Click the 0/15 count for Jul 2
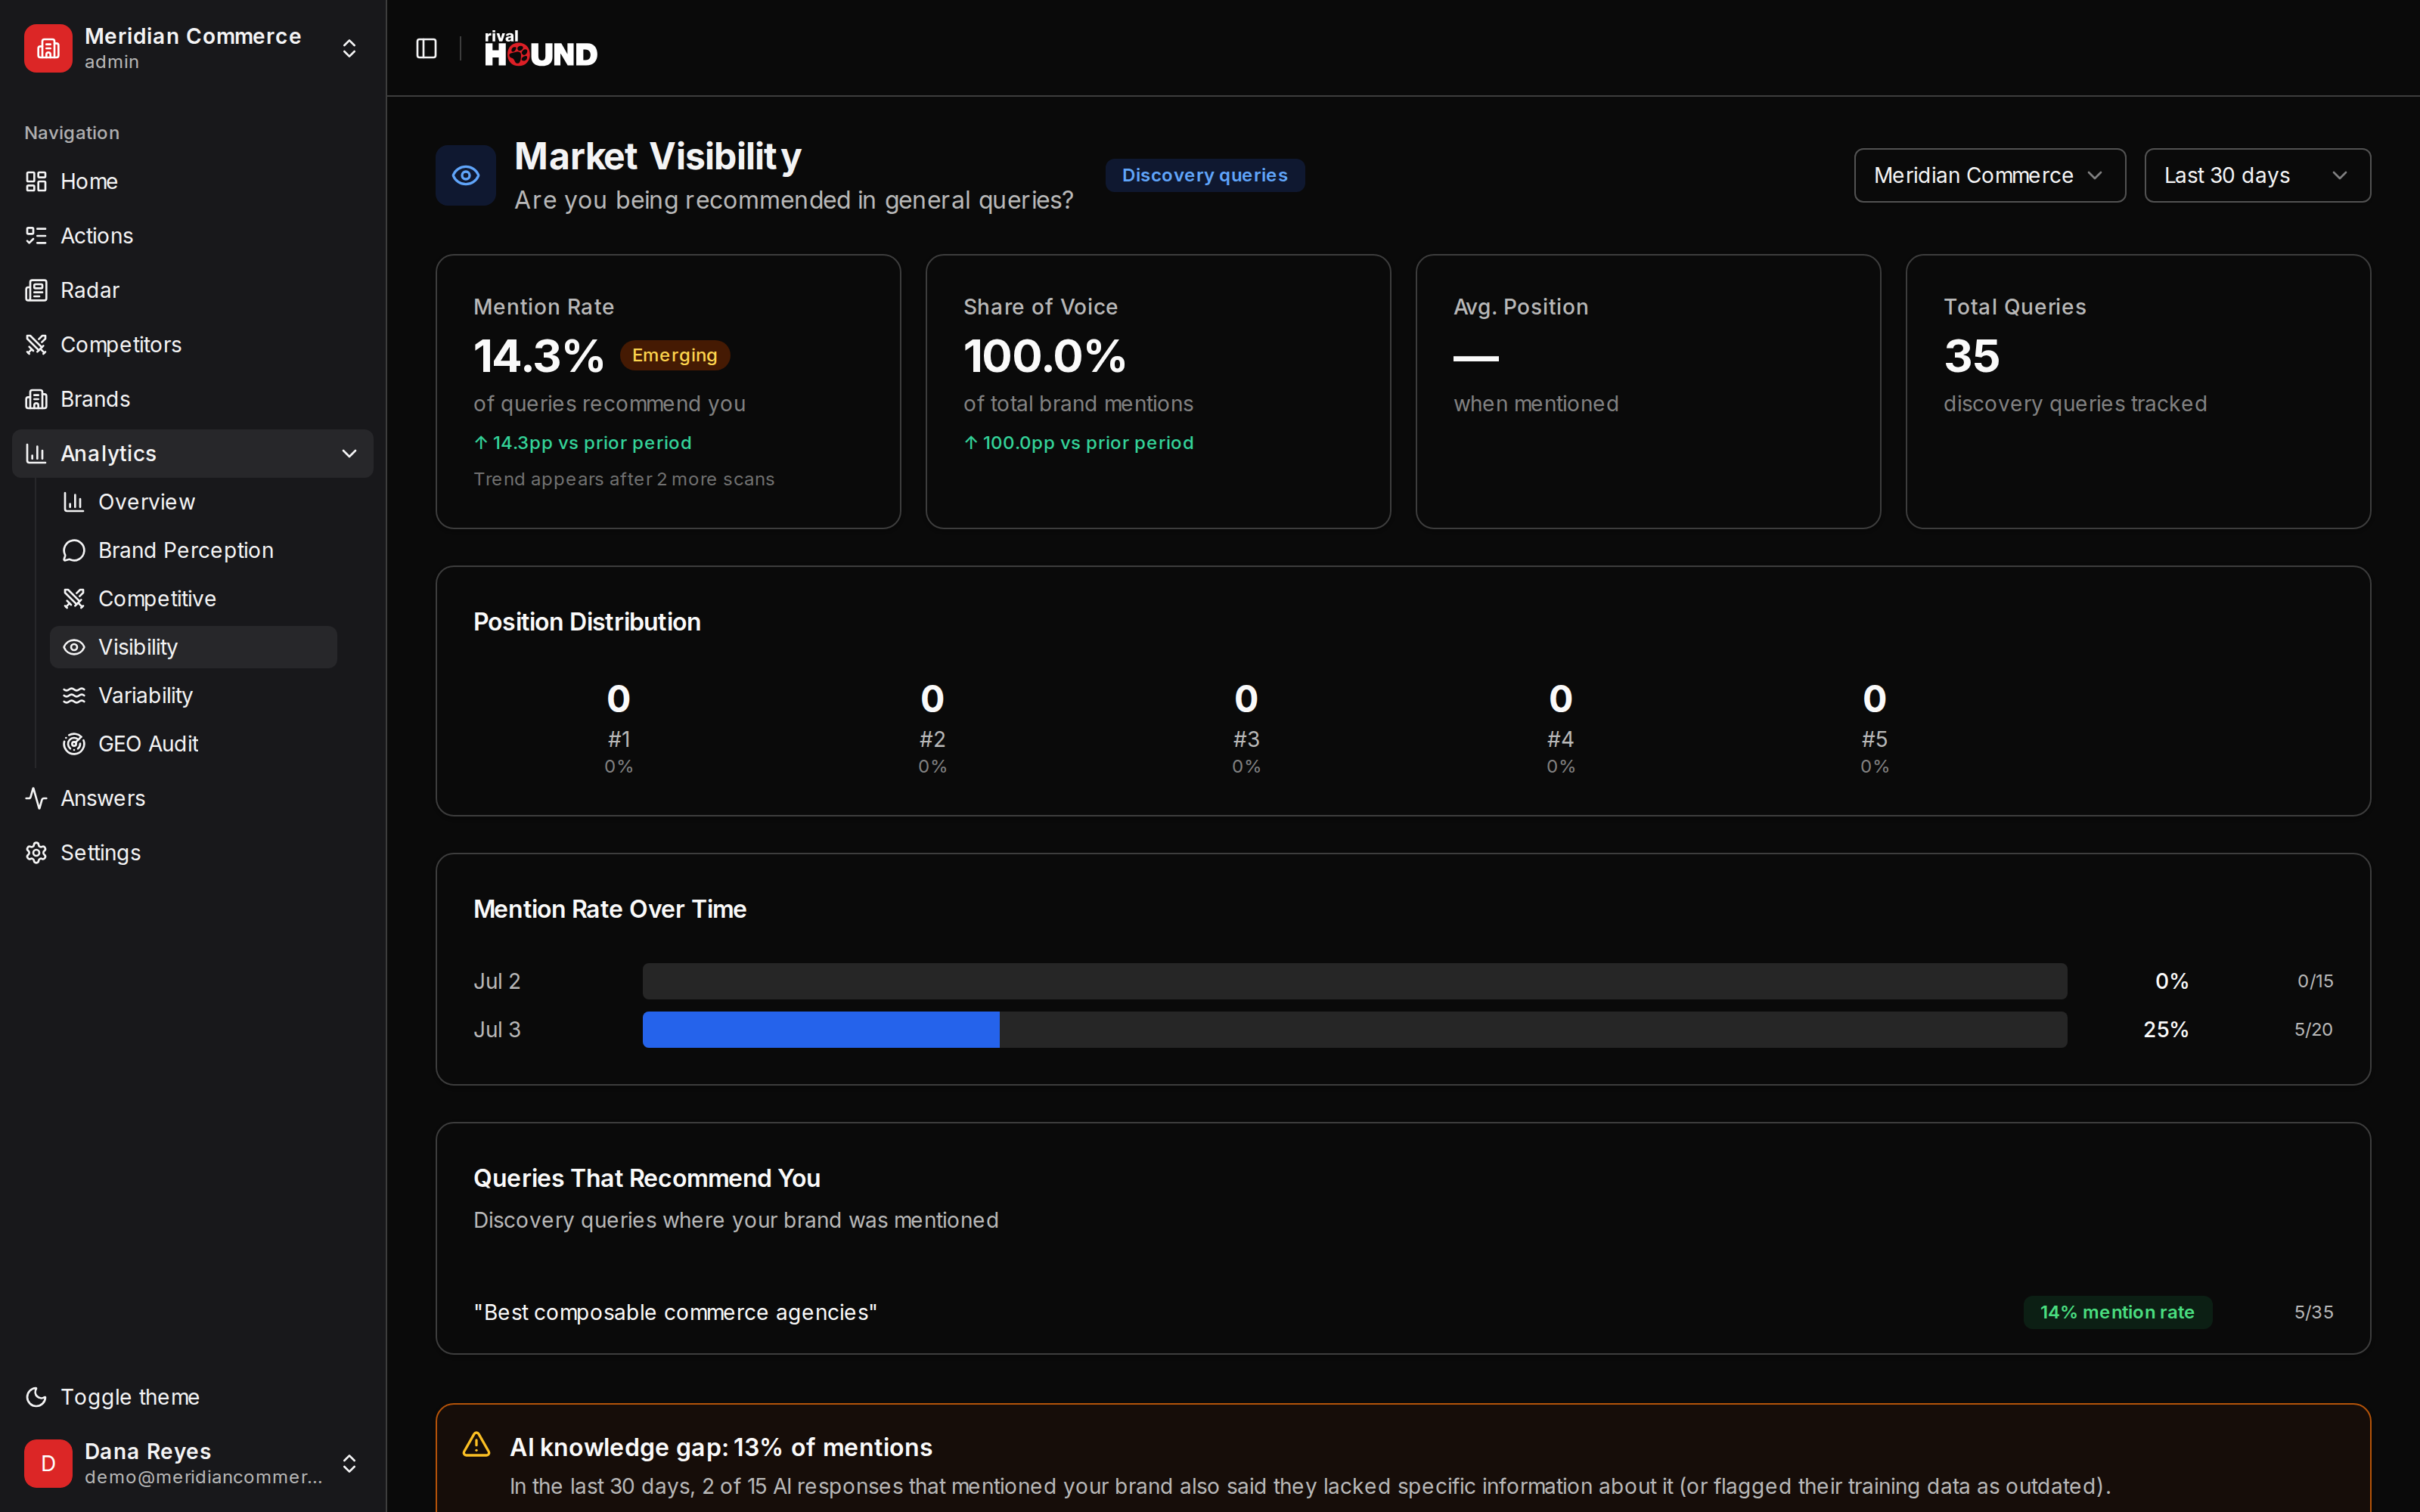2420x1512 pixels. (2315, 981)
